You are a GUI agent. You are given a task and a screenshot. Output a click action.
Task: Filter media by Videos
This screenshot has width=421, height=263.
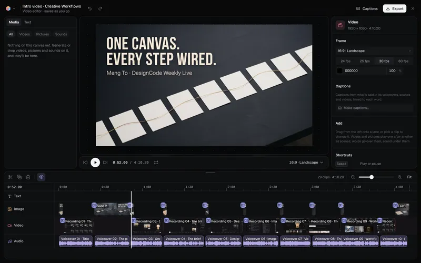tap(24, 34)
